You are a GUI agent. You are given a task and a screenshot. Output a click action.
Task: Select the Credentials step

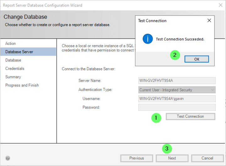coord(15,69)
